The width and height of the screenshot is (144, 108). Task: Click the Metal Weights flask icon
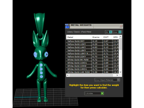pyautogui.click(x=67, y=26)
